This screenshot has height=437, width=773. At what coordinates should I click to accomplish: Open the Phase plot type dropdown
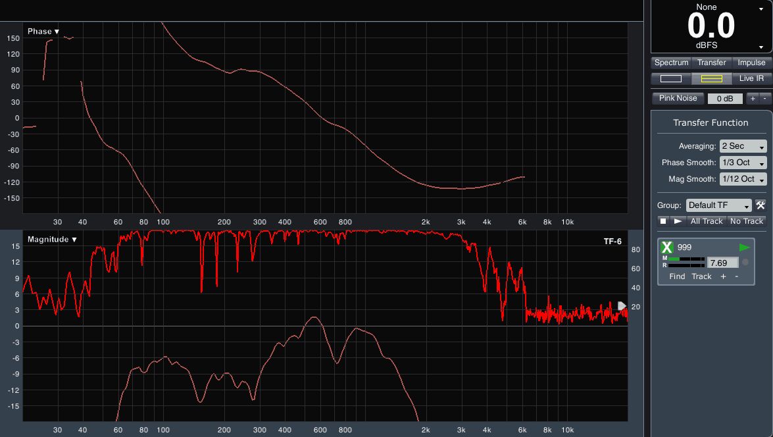(43, 32)
